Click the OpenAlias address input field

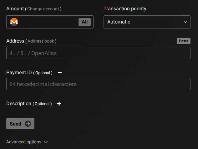pyautogui.click(x=98, y=53)
